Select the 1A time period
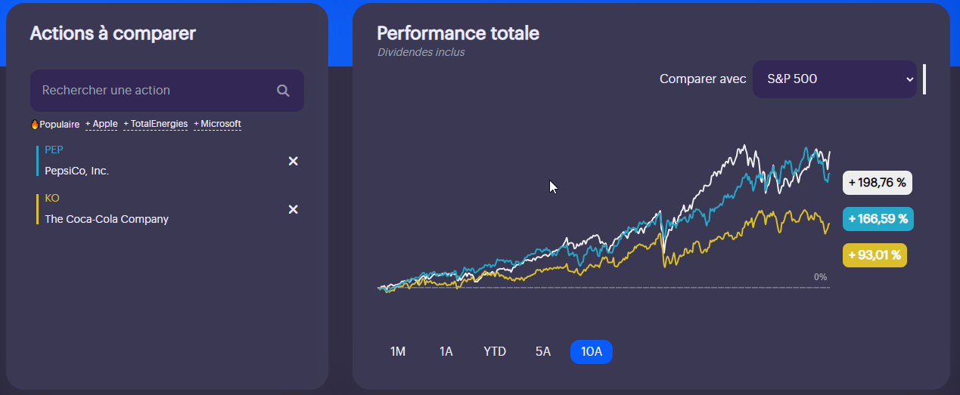The height and width of the screenshot is (395, 960). click(446, 351)
